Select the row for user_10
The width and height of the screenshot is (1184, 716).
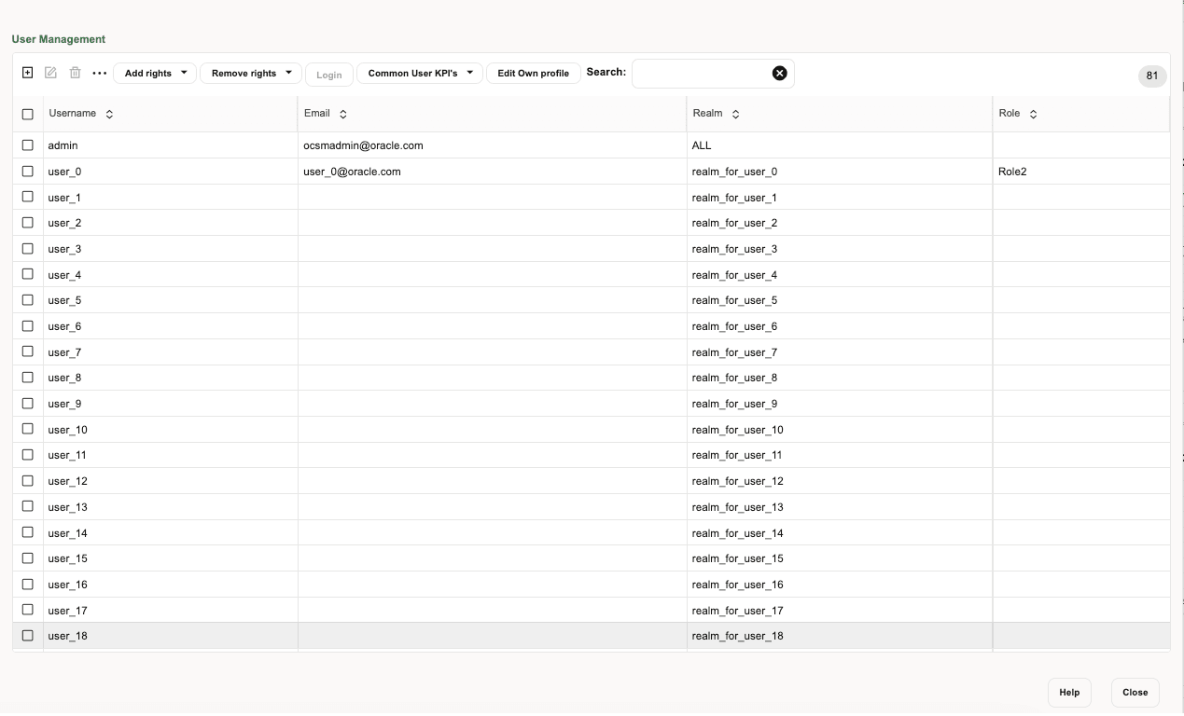[x=168, y=429]
